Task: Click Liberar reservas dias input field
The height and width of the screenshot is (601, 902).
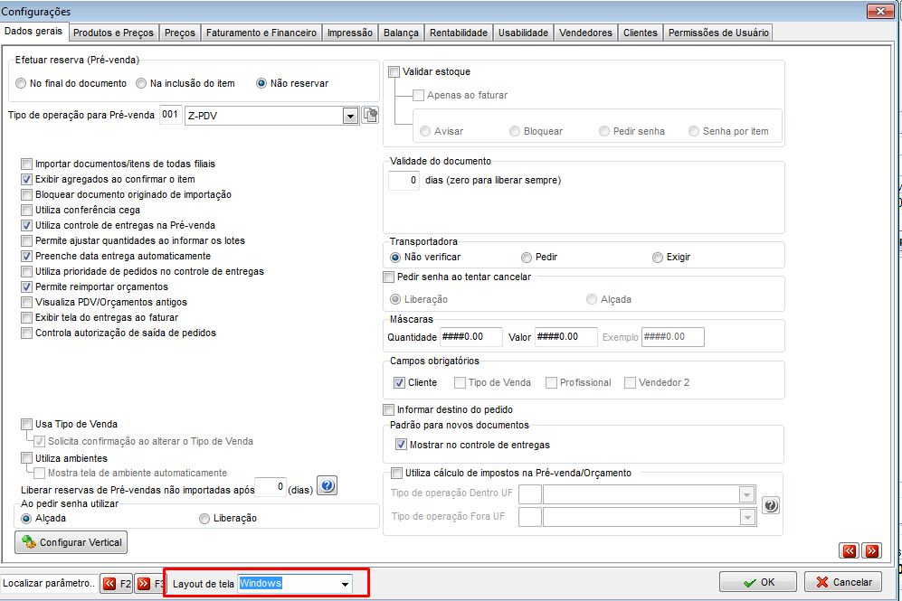Action: pyautogui.click(x=271, y=487)
